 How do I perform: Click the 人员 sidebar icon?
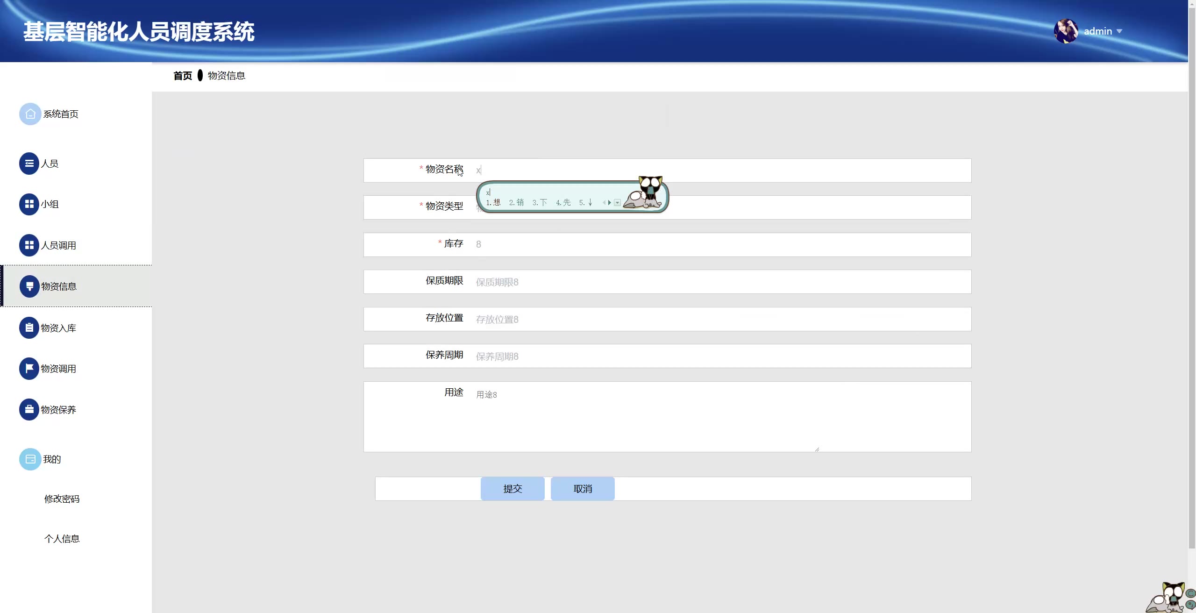(x=29, y=164)
